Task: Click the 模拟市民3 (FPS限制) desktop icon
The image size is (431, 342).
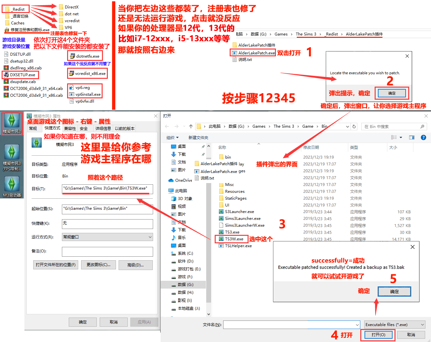Action: click(x=12, y=157)
